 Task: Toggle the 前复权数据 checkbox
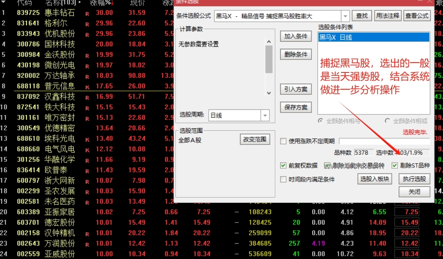283,166
